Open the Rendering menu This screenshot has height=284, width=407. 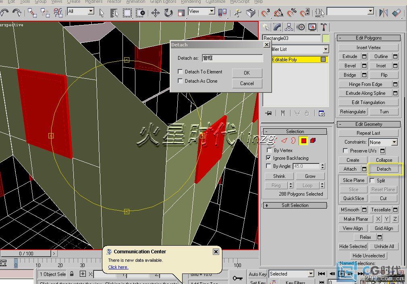pyautogui.click(x=191, y=2)
